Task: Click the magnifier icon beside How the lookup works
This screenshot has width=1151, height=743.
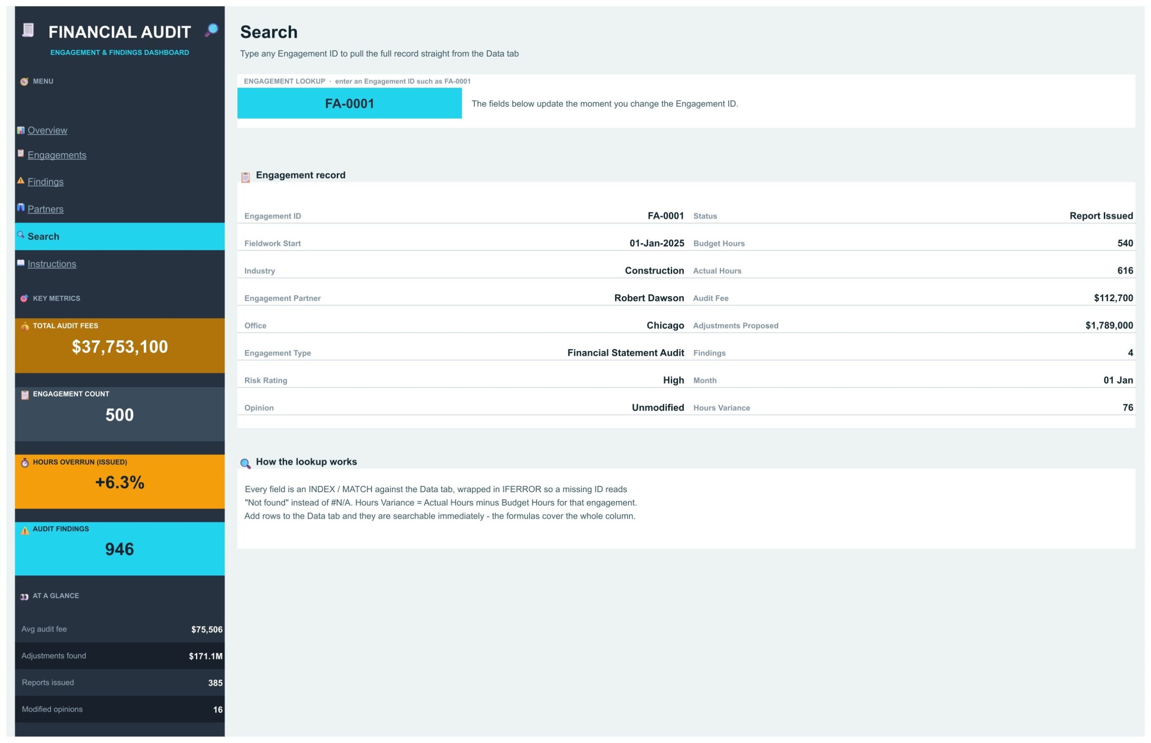Action: click(245, 464)
